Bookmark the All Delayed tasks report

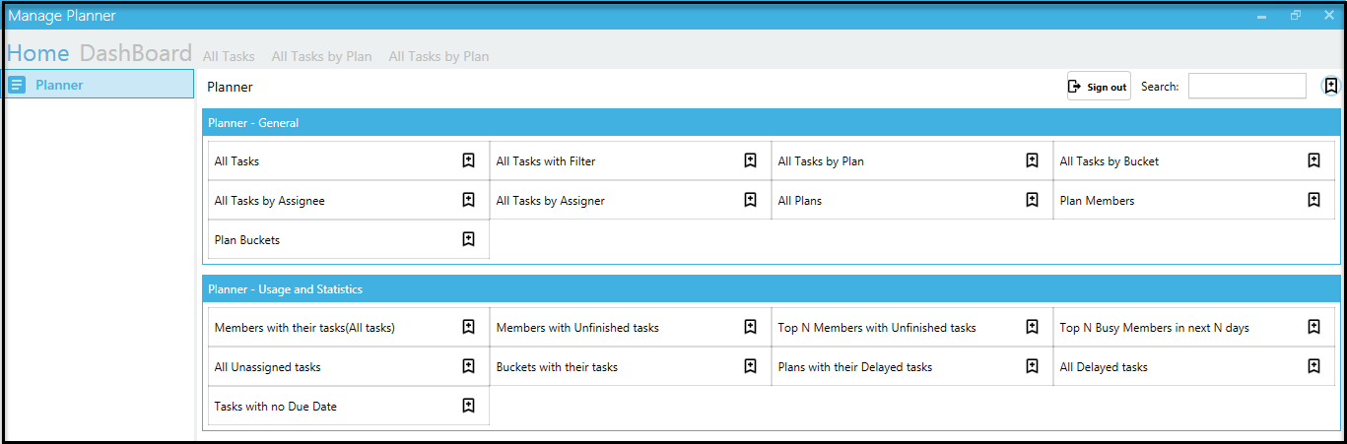[1314, 366]
